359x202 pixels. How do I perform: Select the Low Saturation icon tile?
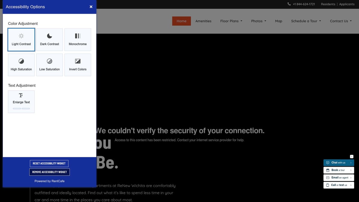pyautogui.click(x=50, y=65)
